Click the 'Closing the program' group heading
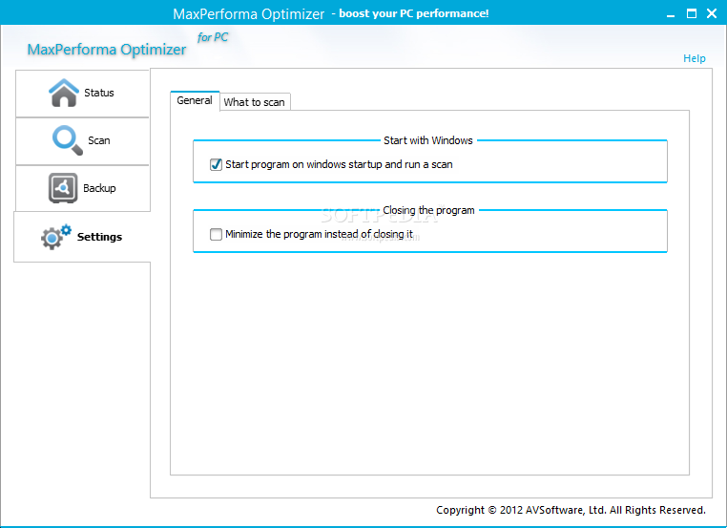Image resolution: width=727 pixels, height=528 pixels. pyautogui.click(x=428, y=210)
